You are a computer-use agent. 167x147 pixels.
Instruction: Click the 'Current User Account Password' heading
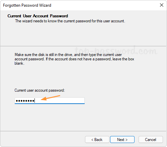pyautogui.click(x=38, y=16)
